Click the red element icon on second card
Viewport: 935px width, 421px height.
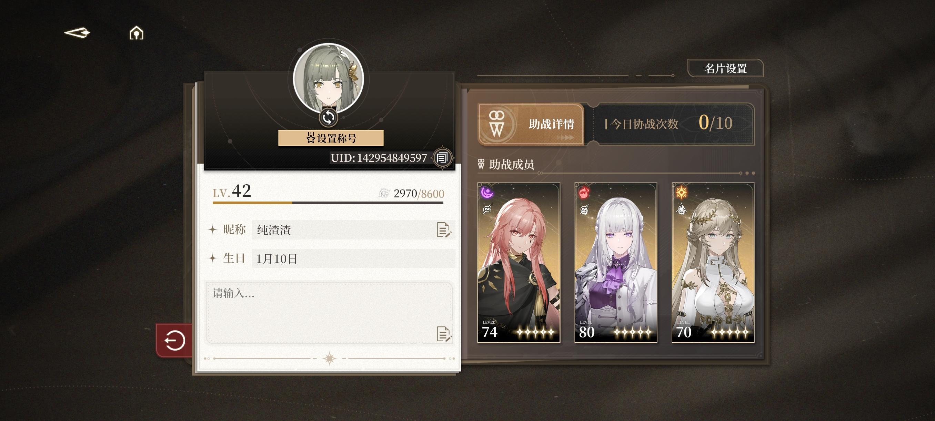(584, 192)
